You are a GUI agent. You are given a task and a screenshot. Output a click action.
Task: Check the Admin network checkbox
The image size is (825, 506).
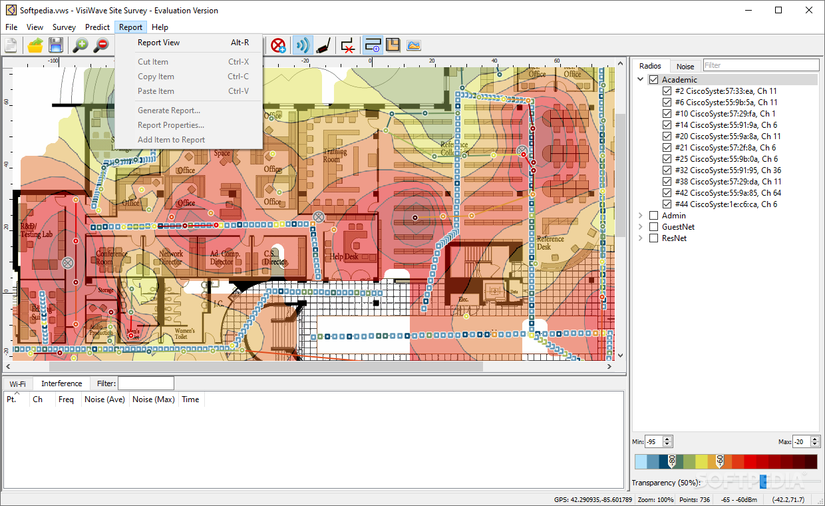653,216
